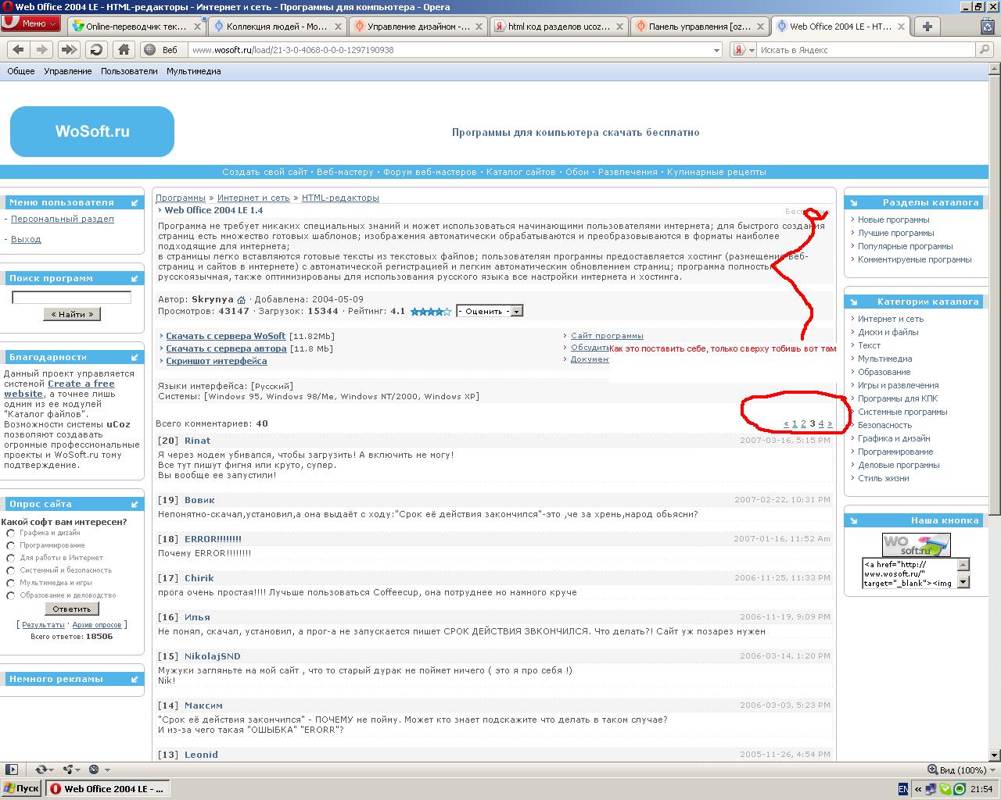This screenshot has width=1001, height=800.
Task: Open the Пуск start button
Action: [x=22, y=788]
